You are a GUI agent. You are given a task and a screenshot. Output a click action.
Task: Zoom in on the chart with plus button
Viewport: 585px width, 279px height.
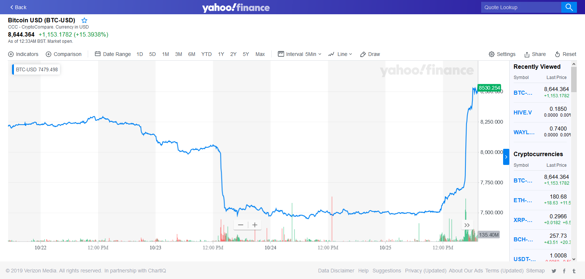[x=254, y=225]
